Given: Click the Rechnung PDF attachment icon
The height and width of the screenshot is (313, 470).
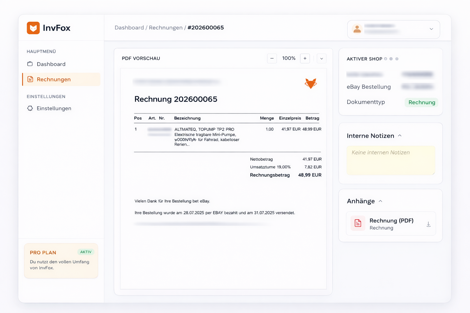Looking at the screenshot, I should click(x=357, y=223).
